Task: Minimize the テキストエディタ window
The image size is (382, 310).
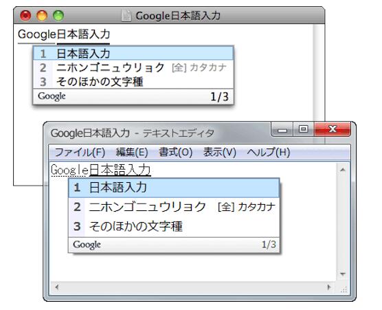Action: tap(282, 129)
